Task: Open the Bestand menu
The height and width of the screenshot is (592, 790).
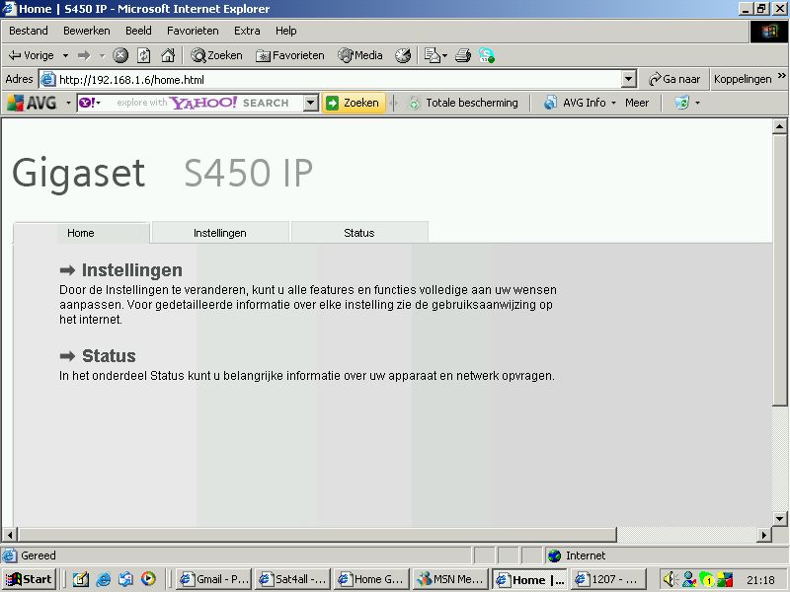Action: click(29, 31)
